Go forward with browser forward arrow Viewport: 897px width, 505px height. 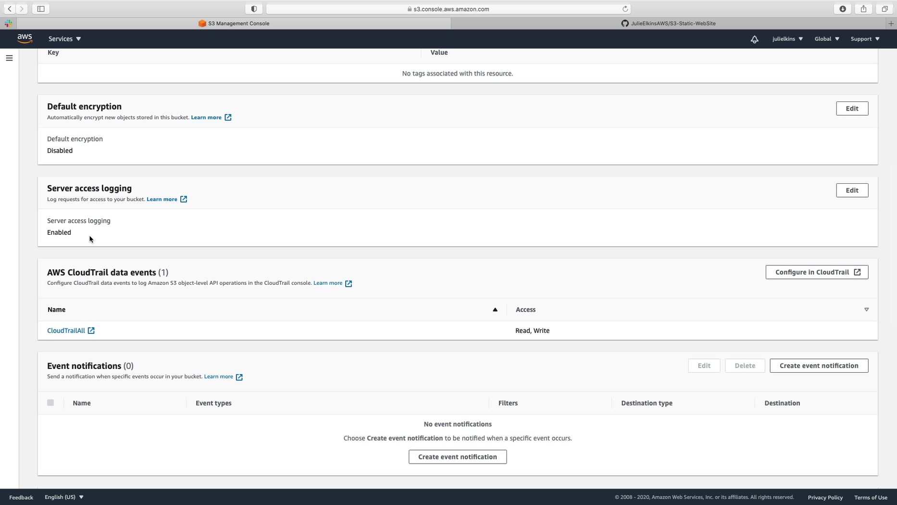[22, 9]
